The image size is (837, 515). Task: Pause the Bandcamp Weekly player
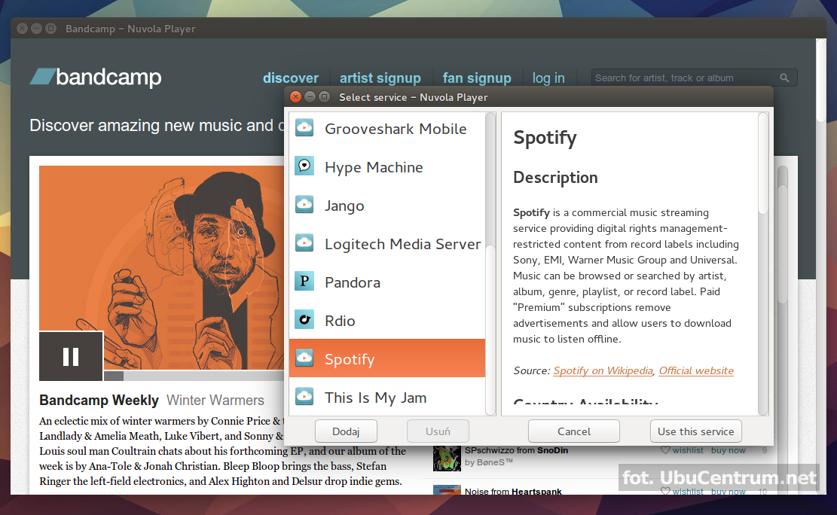(x=71, y=356)
